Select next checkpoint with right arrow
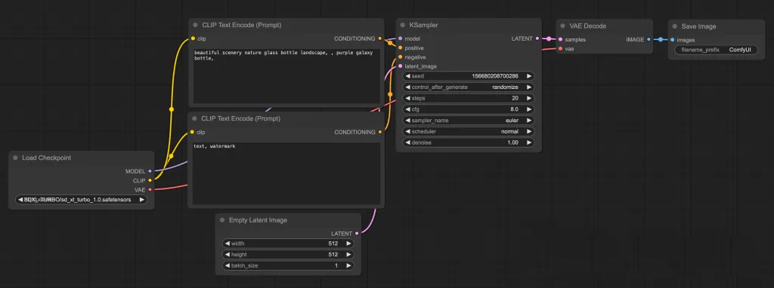 (x=141, y=199)
